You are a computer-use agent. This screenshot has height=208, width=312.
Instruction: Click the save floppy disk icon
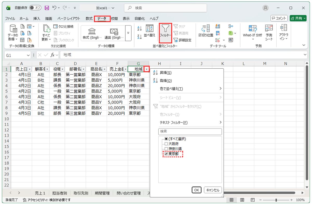tap(47, 8)
